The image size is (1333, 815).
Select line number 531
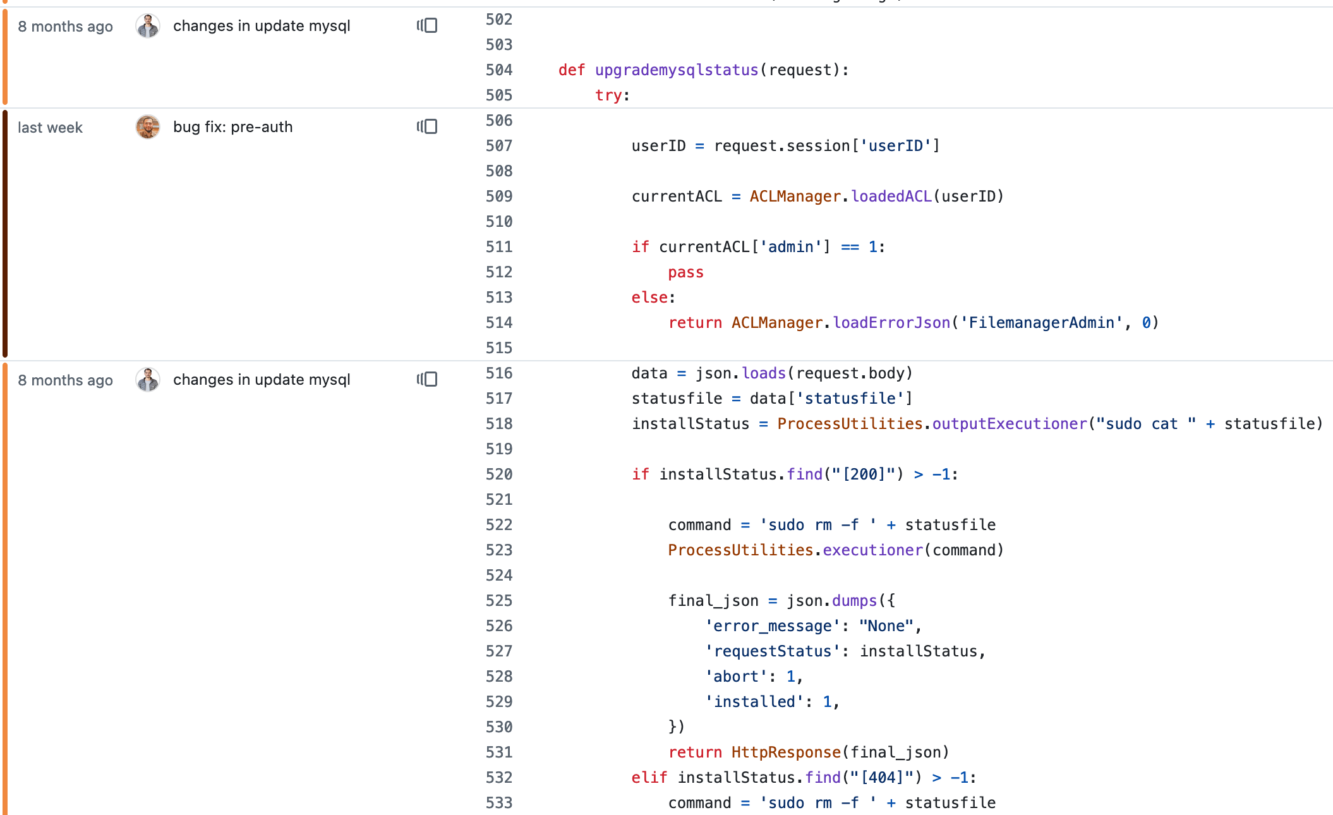pos(499,752)
